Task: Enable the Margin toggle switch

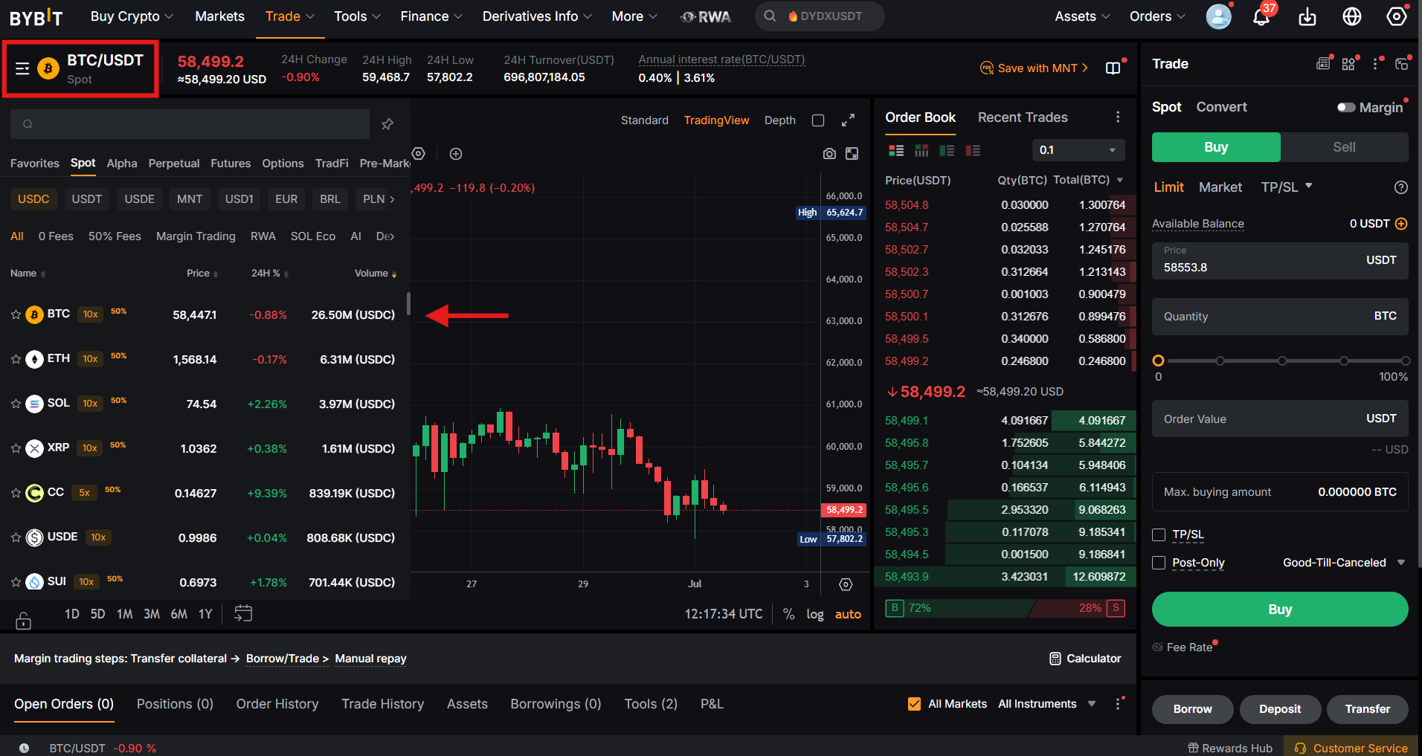Action: pos(1346,107)
